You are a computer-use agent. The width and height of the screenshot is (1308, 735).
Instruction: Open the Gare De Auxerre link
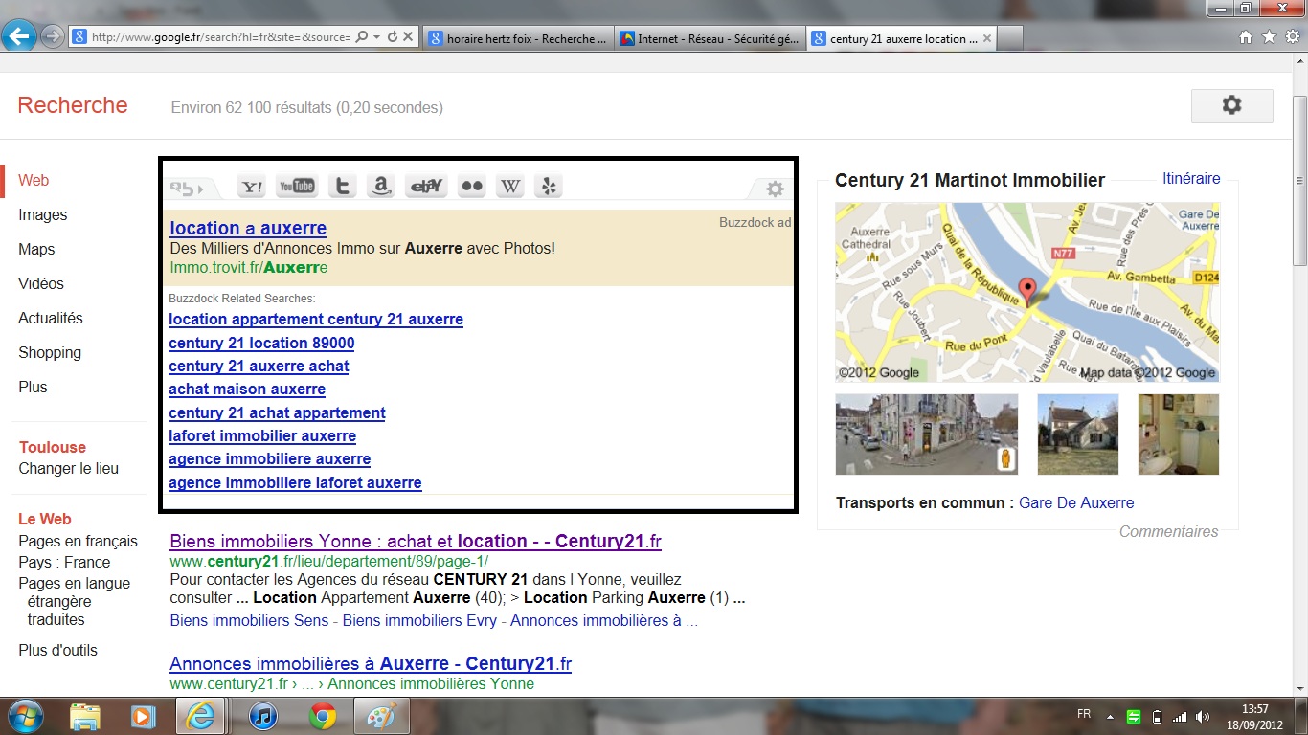click(x=1076, y=502)
